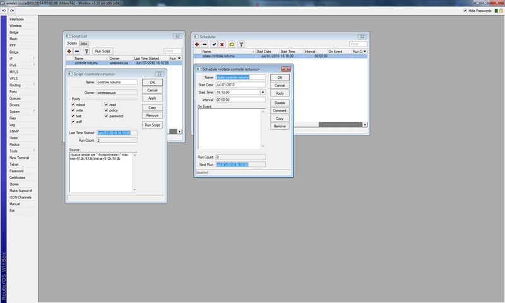This screenshot has width=505, height=303.
Task: Click scroll down arrow in Source text area
Action: [134, 190]
